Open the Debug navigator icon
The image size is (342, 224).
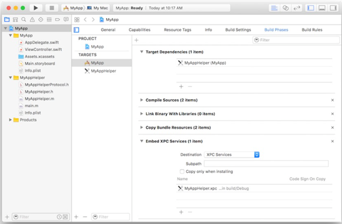(49, 20)
